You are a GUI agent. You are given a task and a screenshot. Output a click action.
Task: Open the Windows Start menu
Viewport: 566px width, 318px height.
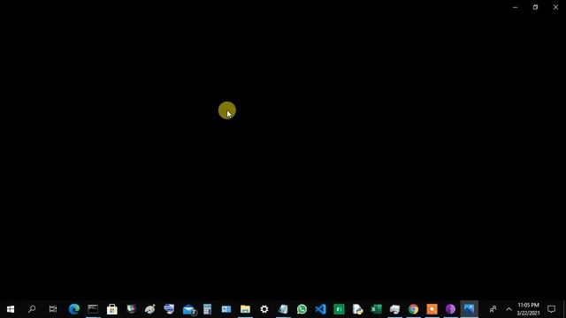11,309
